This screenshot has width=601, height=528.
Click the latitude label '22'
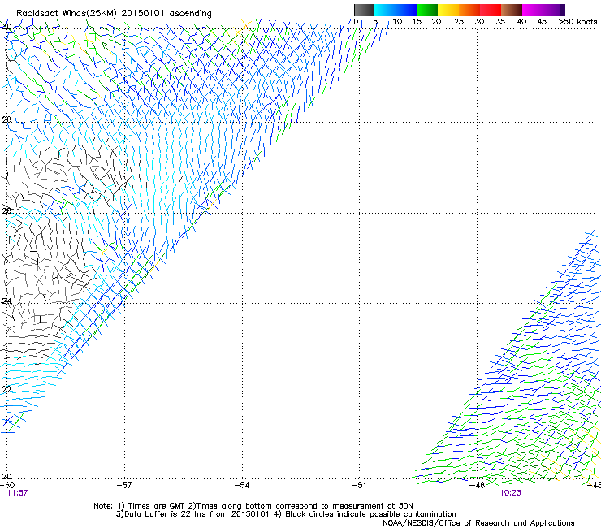6,390
